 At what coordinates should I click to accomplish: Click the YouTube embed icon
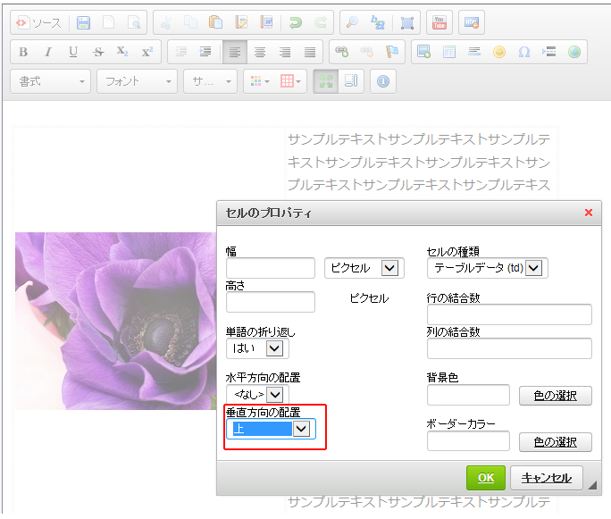coord(439,22)
